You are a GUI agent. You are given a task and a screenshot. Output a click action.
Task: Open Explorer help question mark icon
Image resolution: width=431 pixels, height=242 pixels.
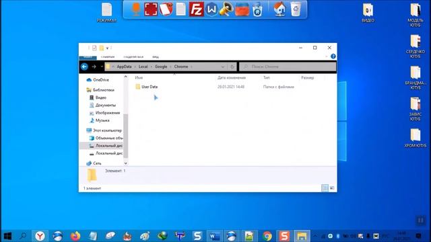coord(333,56)
